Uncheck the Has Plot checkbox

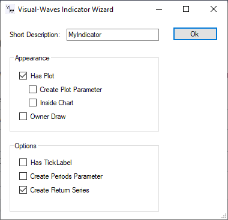point(23,76)
